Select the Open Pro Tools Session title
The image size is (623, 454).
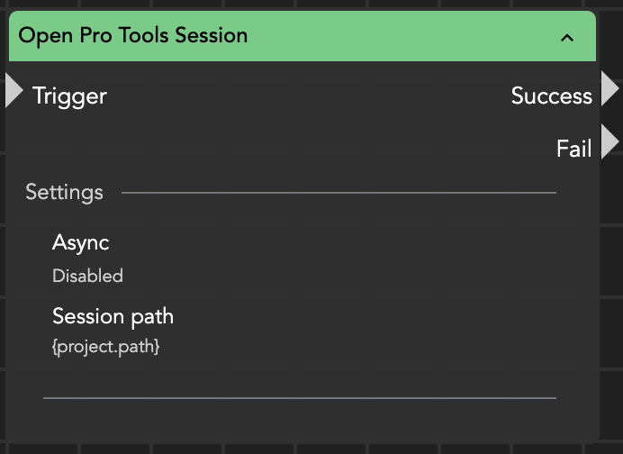(x=132, y=36)
